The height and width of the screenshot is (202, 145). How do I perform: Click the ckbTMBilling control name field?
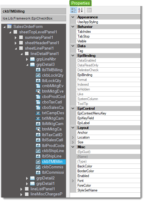coord(34,11)
